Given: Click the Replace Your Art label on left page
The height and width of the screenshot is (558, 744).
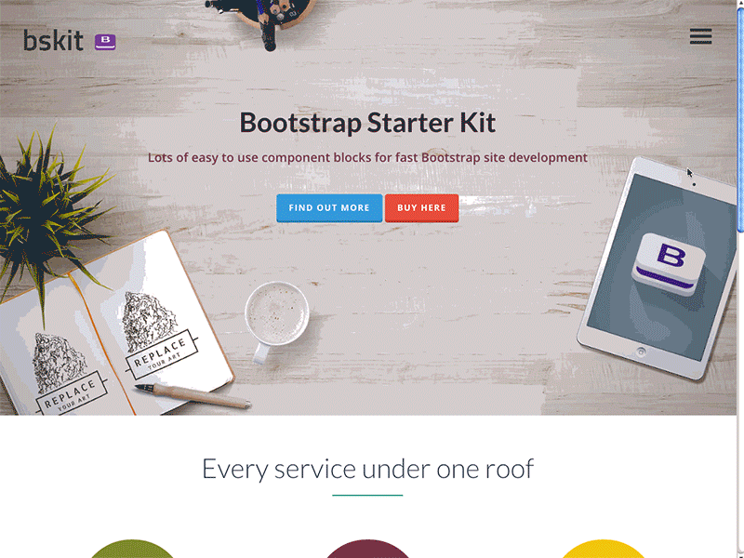Looking at the screenshot, I should (72, 393).
